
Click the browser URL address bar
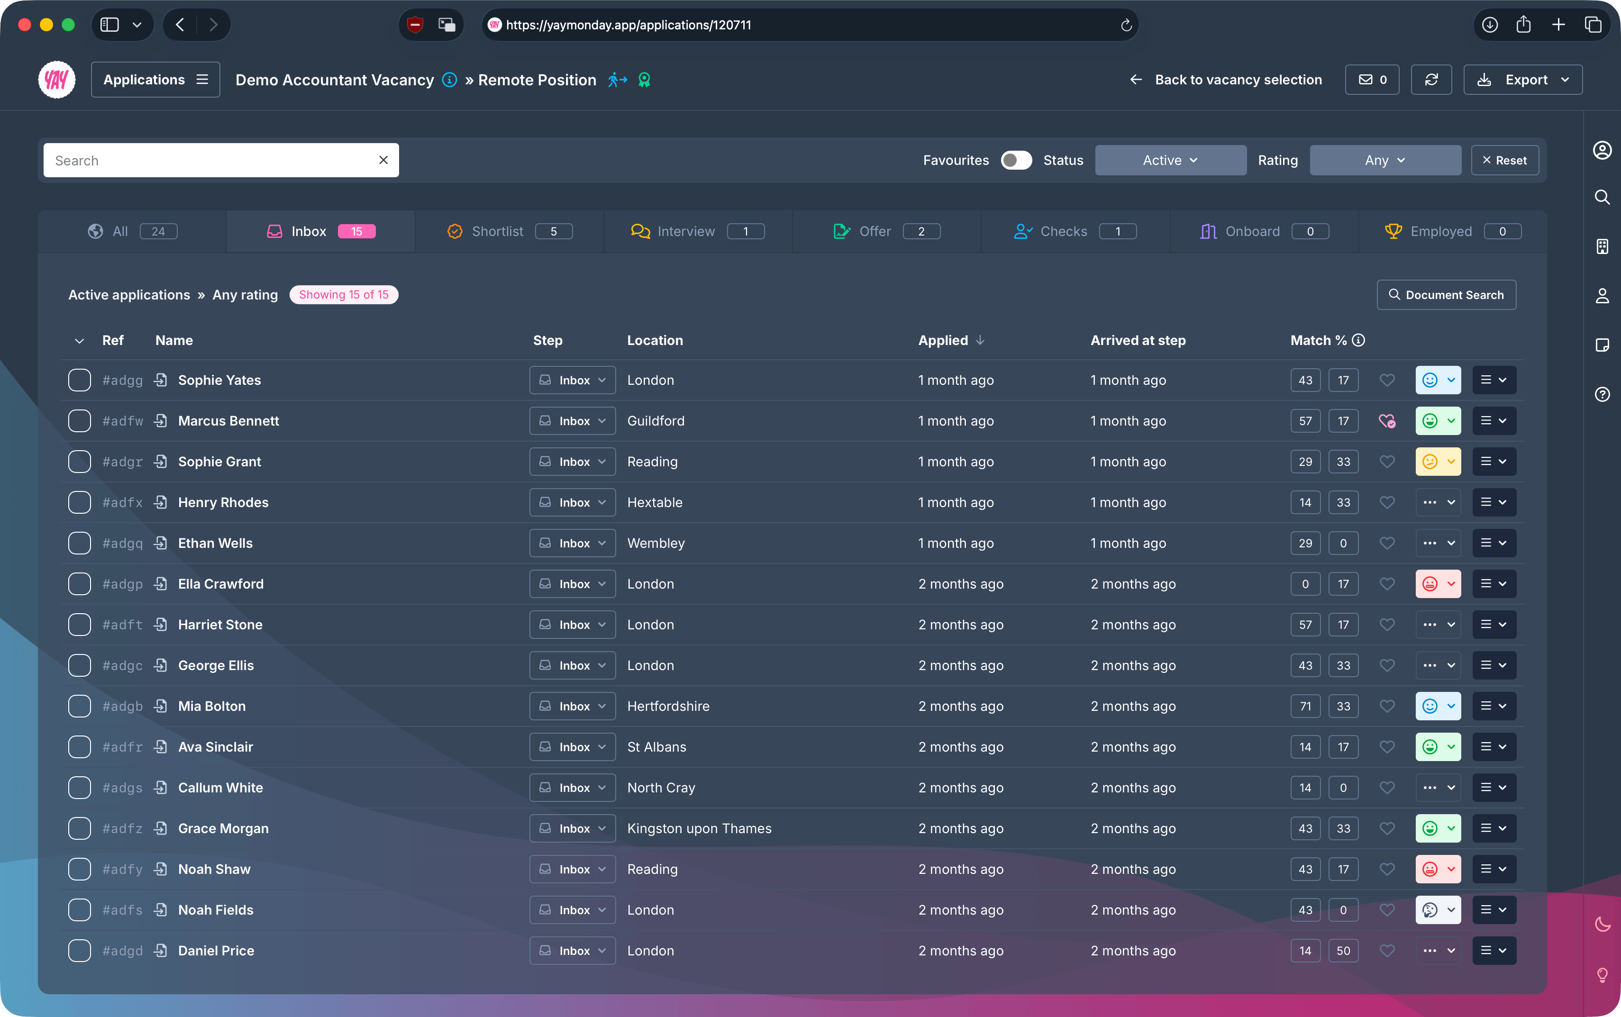810,25
